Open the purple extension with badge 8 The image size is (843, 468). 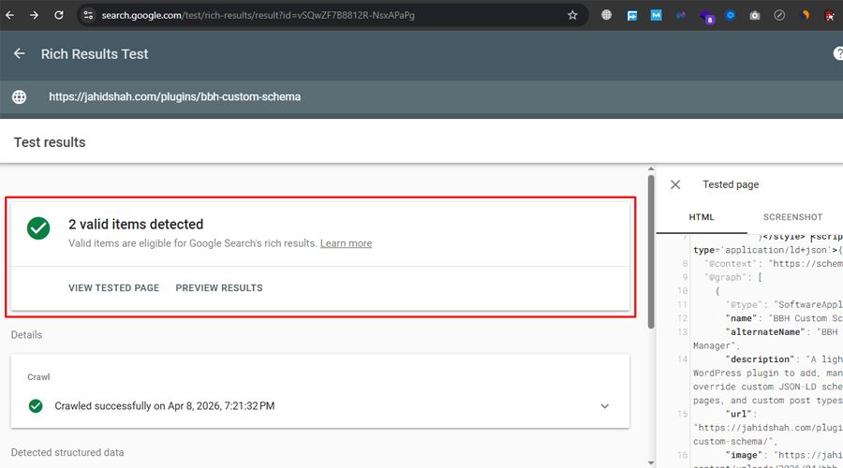point(706,16)
